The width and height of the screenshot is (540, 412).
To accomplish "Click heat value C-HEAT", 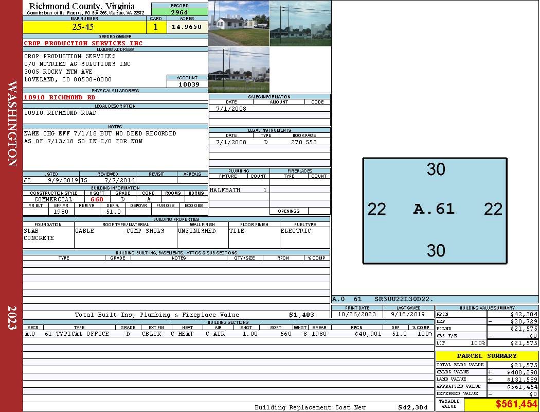I will pyautogui.click(x=182, y=334).
